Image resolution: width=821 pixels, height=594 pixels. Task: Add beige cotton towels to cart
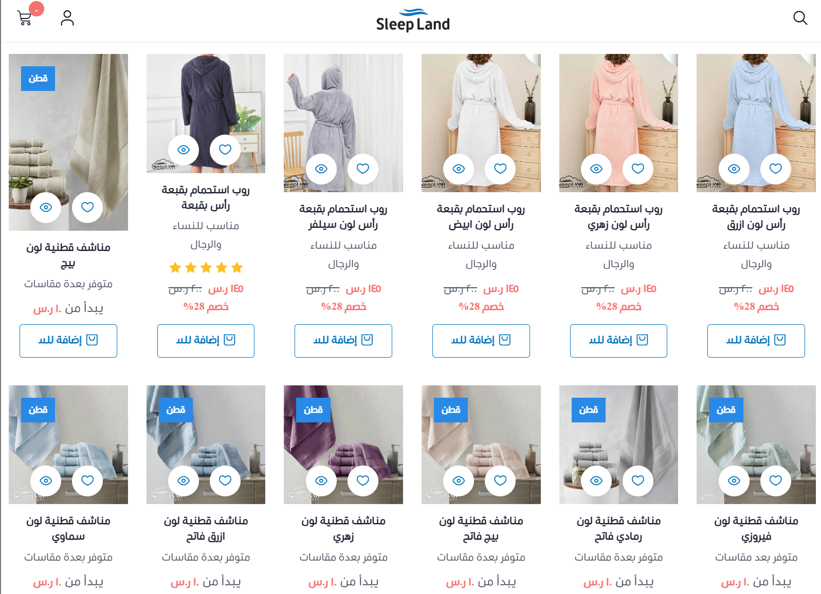pyautogui.click(x=68, y=340)
